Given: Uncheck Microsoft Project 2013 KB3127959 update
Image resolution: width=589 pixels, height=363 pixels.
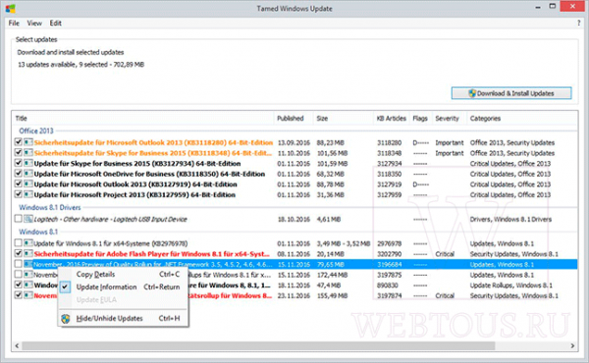Looking at the screenshot, I should click(18, 194).
